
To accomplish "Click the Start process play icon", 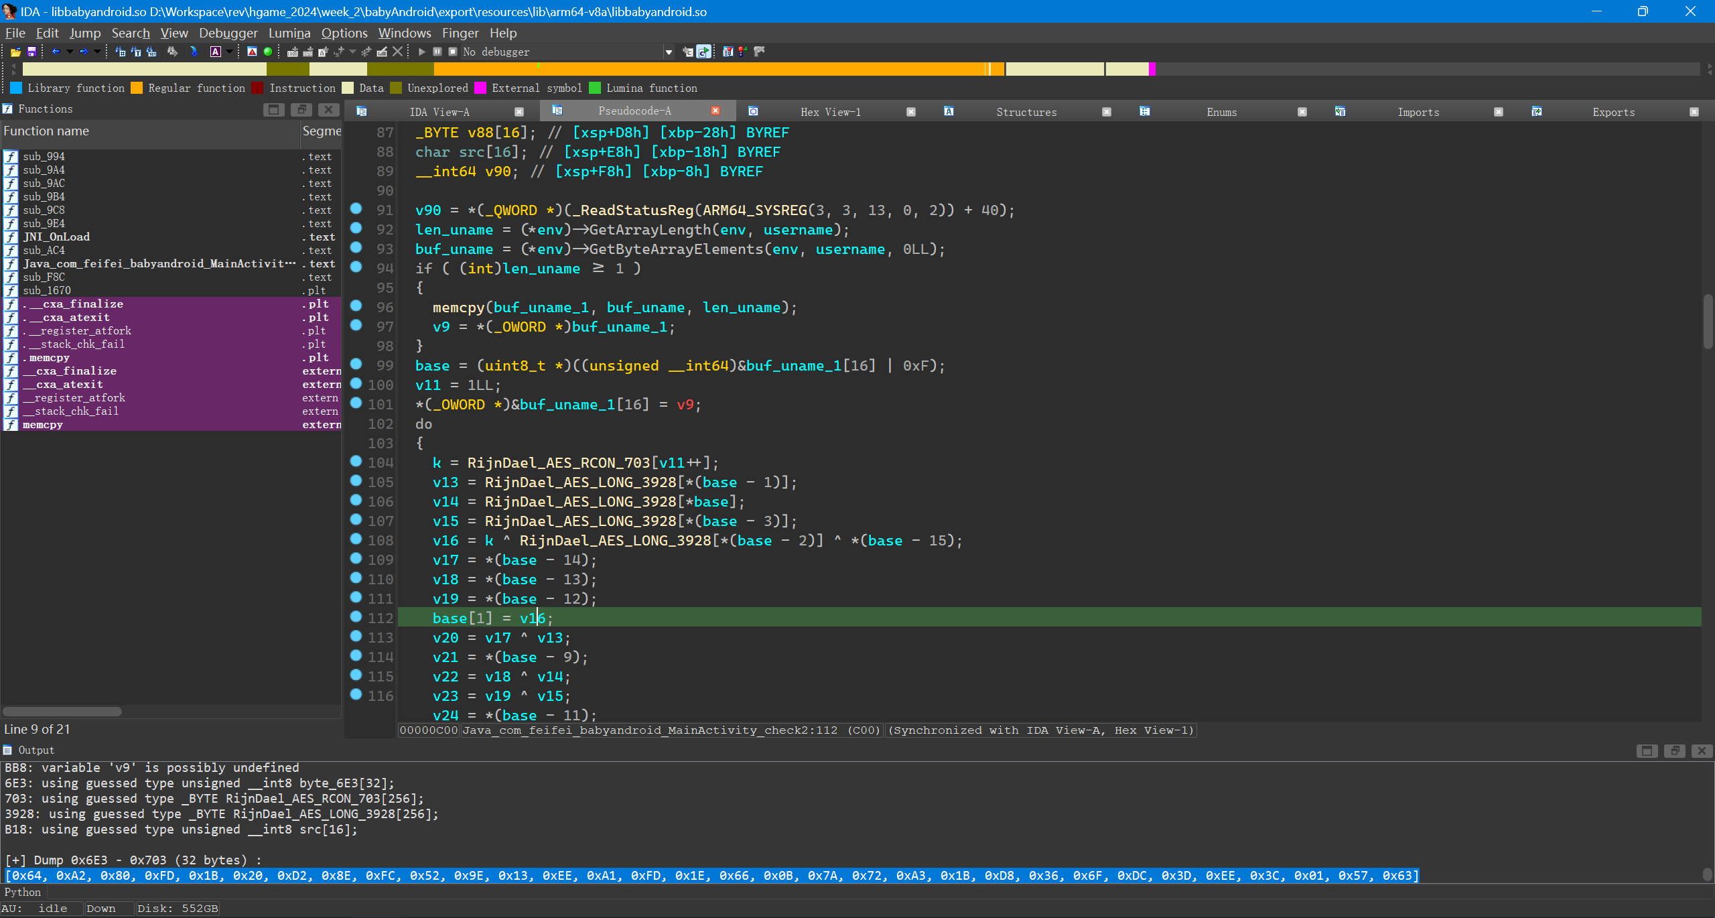I will [421, 52].
